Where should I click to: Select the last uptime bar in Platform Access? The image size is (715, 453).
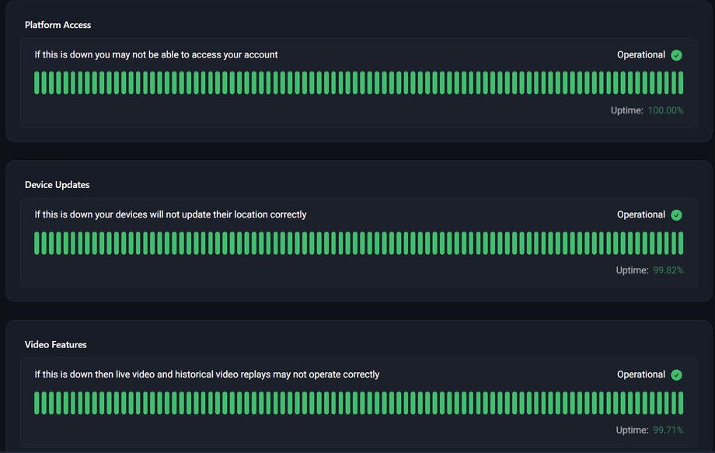coord(681,83)
